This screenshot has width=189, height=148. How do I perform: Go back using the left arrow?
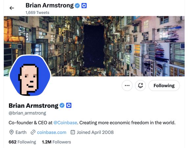pyautogui.click(x=12, y=8)
